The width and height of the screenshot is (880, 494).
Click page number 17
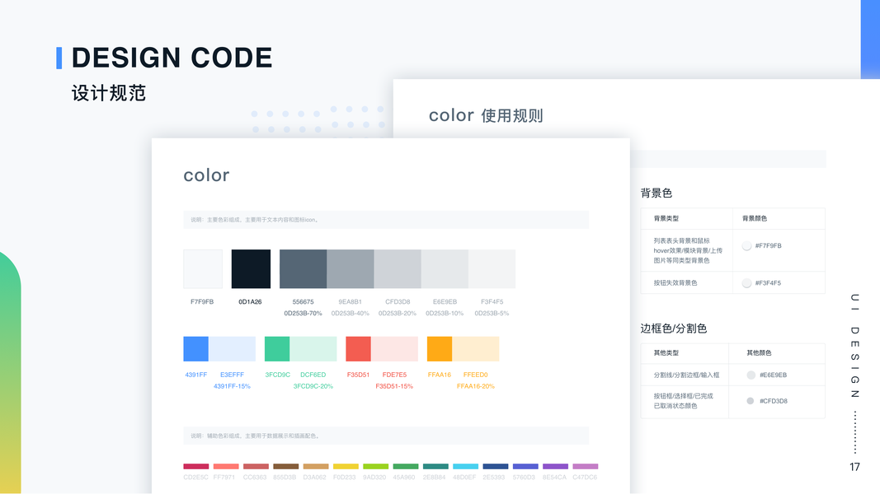pos(854,467)
